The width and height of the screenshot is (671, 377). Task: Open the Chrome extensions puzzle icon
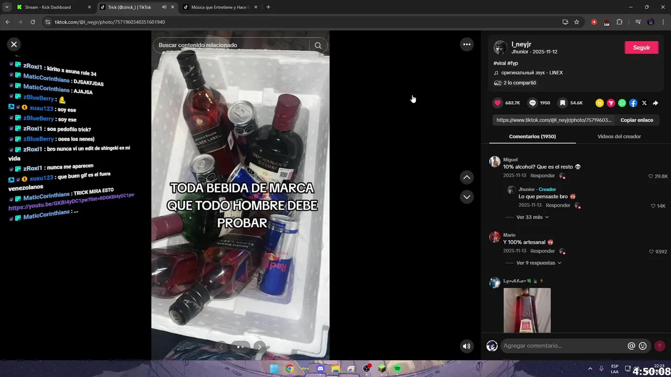coord(620,22)
